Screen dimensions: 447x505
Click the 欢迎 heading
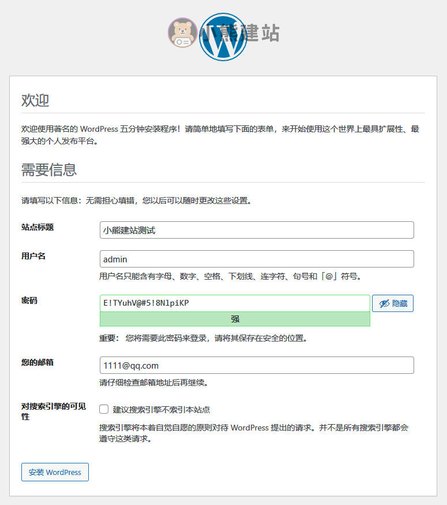(35, 100)
